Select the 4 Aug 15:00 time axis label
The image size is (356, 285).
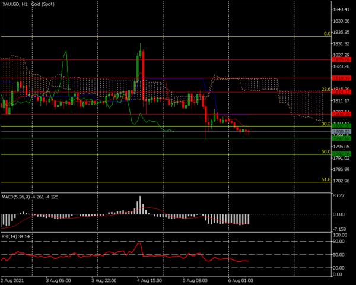[x=150, y=281]
